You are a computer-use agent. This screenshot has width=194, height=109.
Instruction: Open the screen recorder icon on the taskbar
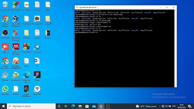click(108, 106)
